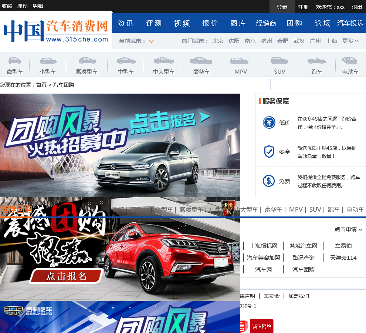
Task: Select the 小型车 car category icon
Action: coord(48,61)
